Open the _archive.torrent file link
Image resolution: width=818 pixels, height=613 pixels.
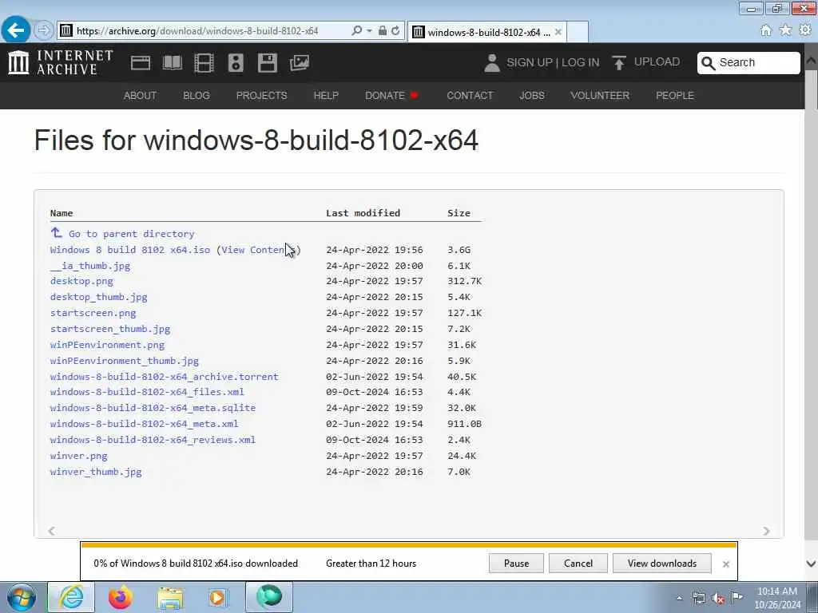[165, 377]
